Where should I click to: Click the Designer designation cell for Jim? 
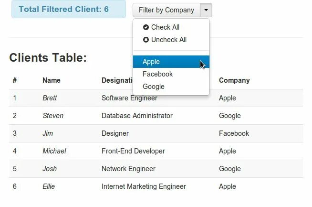115,133
